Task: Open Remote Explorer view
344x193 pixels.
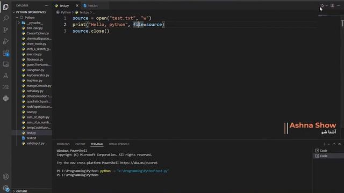Action: click(x=6, y=64)
